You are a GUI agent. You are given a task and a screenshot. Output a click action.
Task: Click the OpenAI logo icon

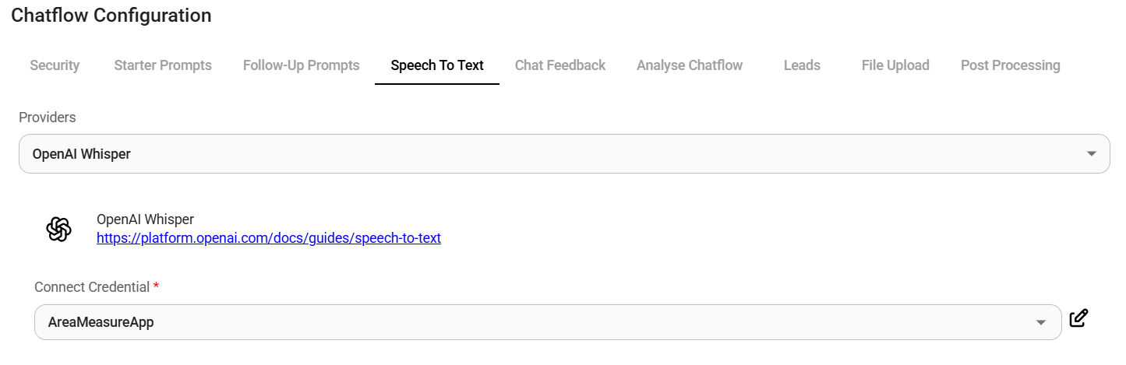(x=58, y=229)
